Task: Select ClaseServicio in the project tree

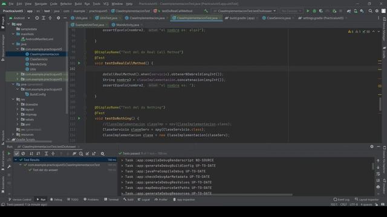Action: click(39, 59)
